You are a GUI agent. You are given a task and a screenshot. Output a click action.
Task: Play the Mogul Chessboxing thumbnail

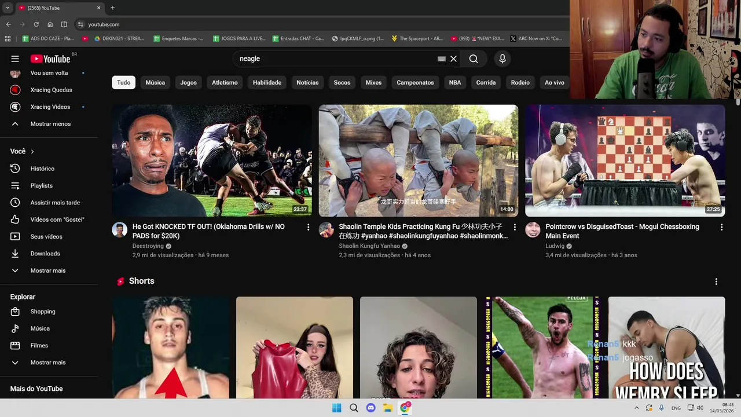(625, 160)
